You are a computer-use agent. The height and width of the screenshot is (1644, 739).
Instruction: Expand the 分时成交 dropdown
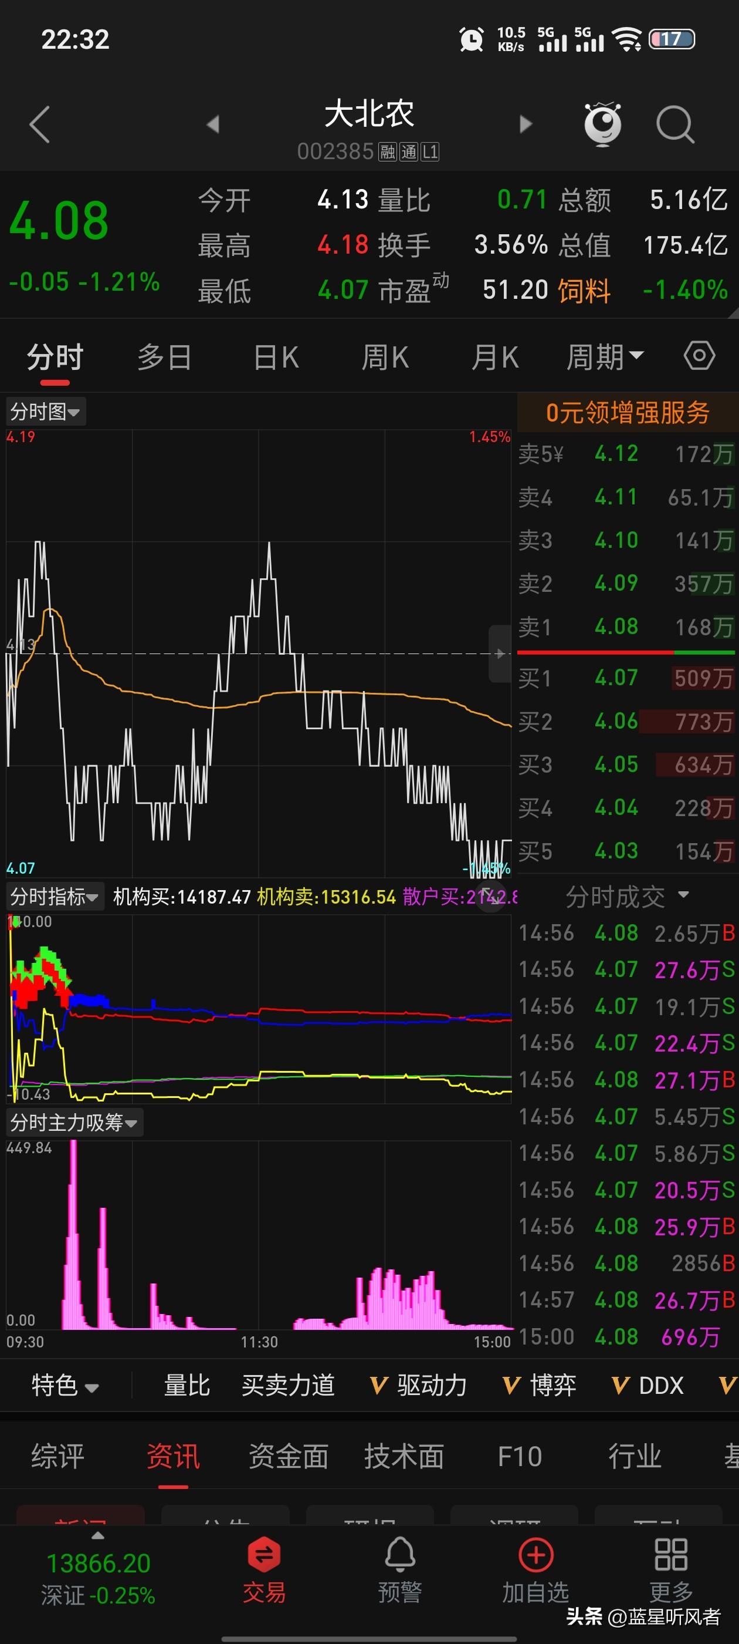pos(628,897)
